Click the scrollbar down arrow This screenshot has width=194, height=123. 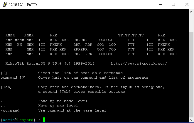pos(191,120)
